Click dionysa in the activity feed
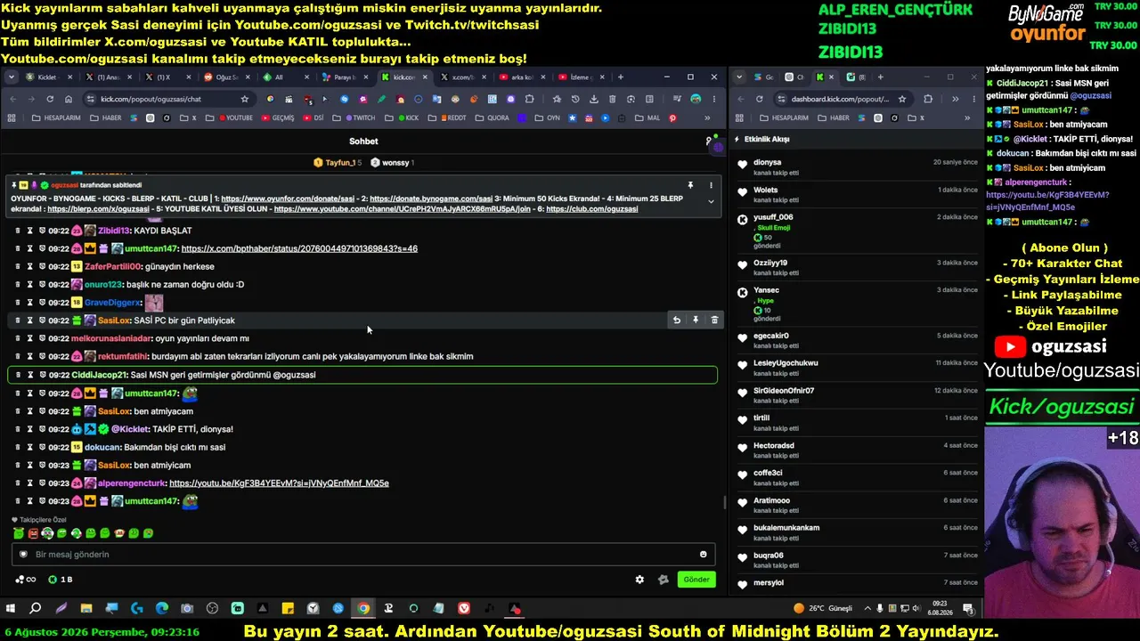Screen dimensions: 1140x641 767,163
